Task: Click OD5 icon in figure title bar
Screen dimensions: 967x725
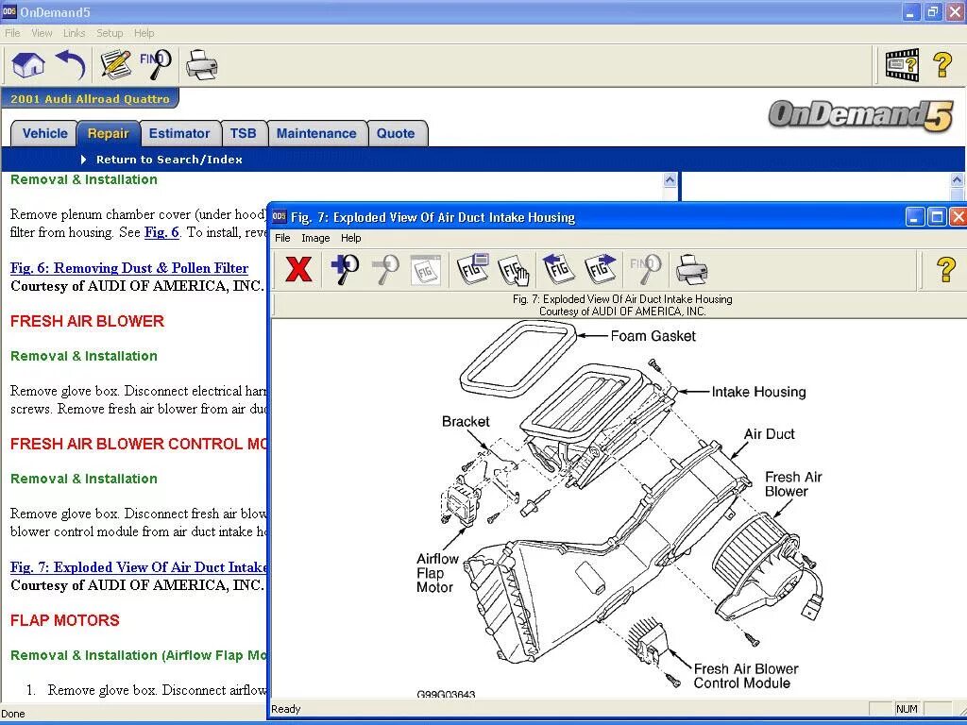Action: pyautogui.click(x=280, y=216)
